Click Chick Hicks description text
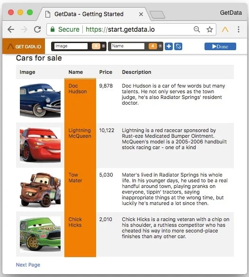 (176, 228)
